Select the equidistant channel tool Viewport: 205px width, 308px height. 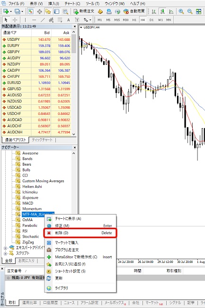51,20
